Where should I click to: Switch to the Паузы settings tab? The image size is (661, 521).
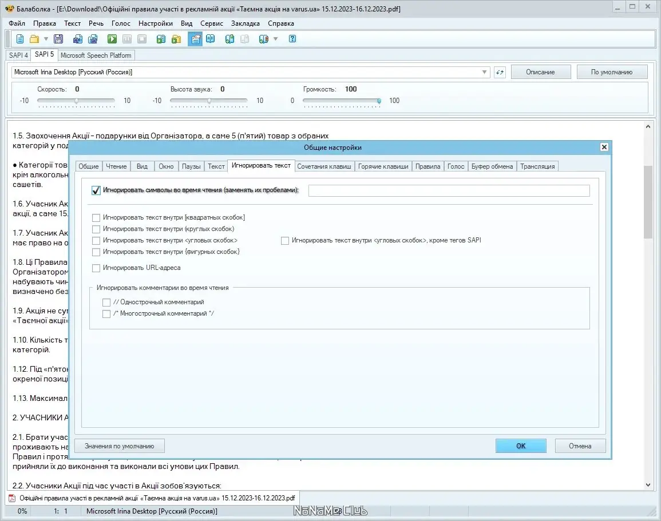[x=191, y=166]
